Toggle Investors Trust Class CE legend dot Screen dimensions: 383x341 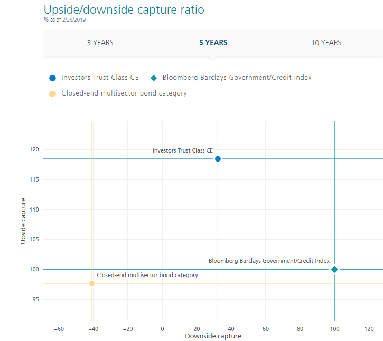pyautogui.click(x=52, y=78)
